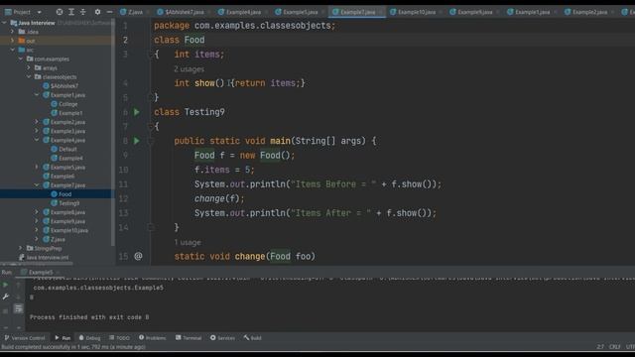
Task: Select Example6 in project tree
Action: [63, 177]
